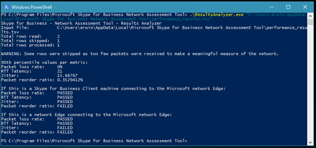Image resolution: width=316 pixels, height=148 pixels.
Task: Maximize the Windows PowerShell window
Action: (288, 7)
